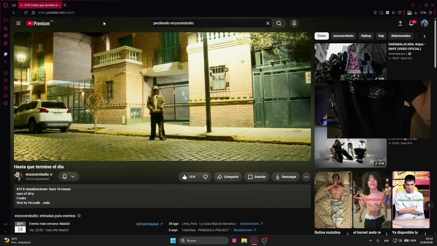Screen dimensions: 437x246
Task: Take a snapshot with the toolbar capture icon
Action: pos(381,13)
